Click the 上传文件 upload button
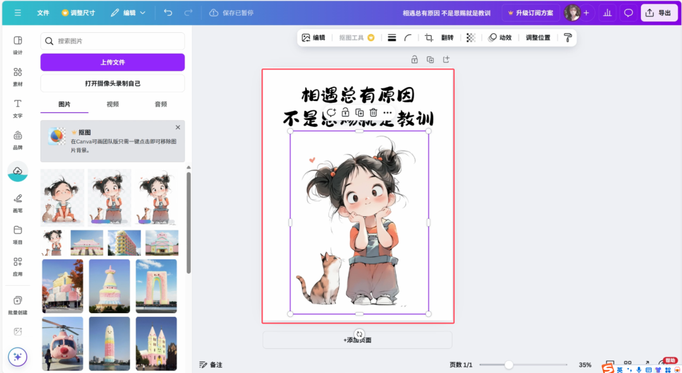Viewport: 682px width, 373px height. [x=112, y=62]
